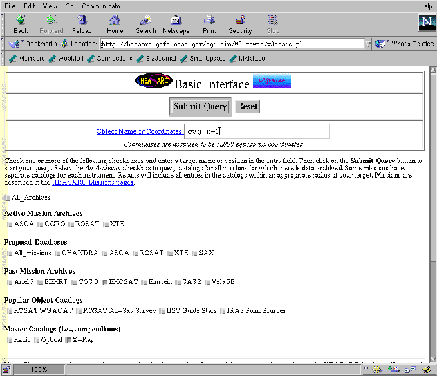Follow the Object Name or Coordinates link
This screenshot has width=437, height=376.
[x=140, y=131]
